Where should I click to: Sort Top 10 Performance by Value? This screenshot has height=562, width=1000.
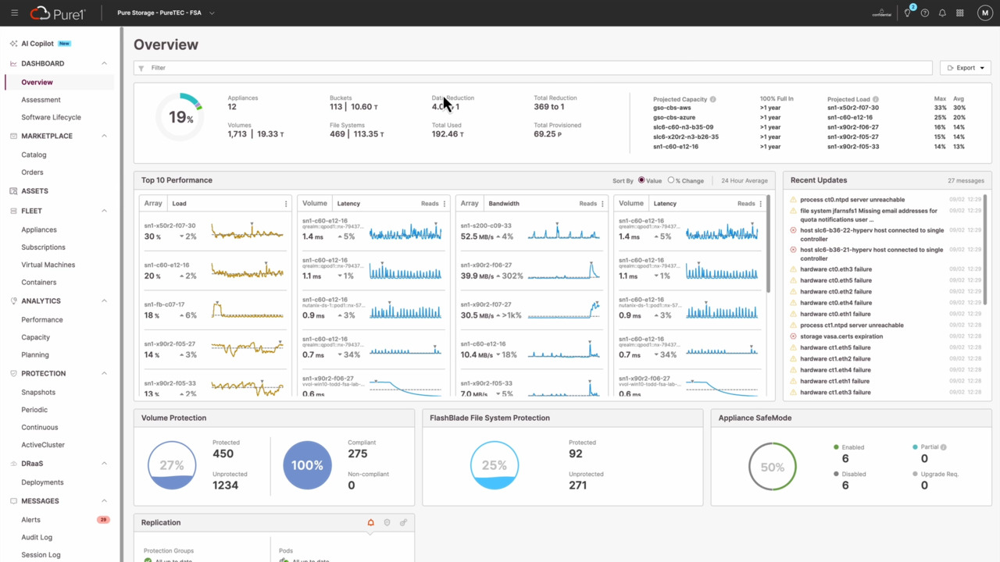coord(641,180)
